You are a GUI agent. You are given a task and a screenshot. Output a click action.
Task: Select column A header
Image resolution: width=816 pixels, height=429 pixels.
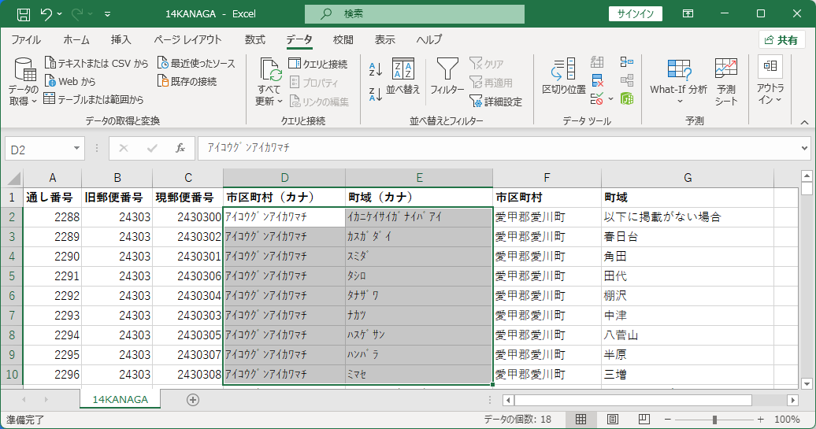[x=52, y=179]
